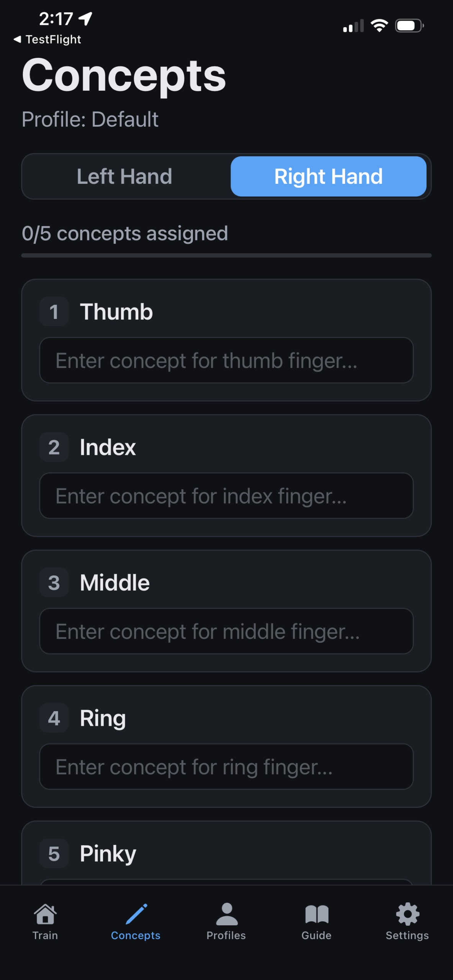Tap the battery status icon
453x980 pixels.
pyautogui.click(x=409, y=26)
